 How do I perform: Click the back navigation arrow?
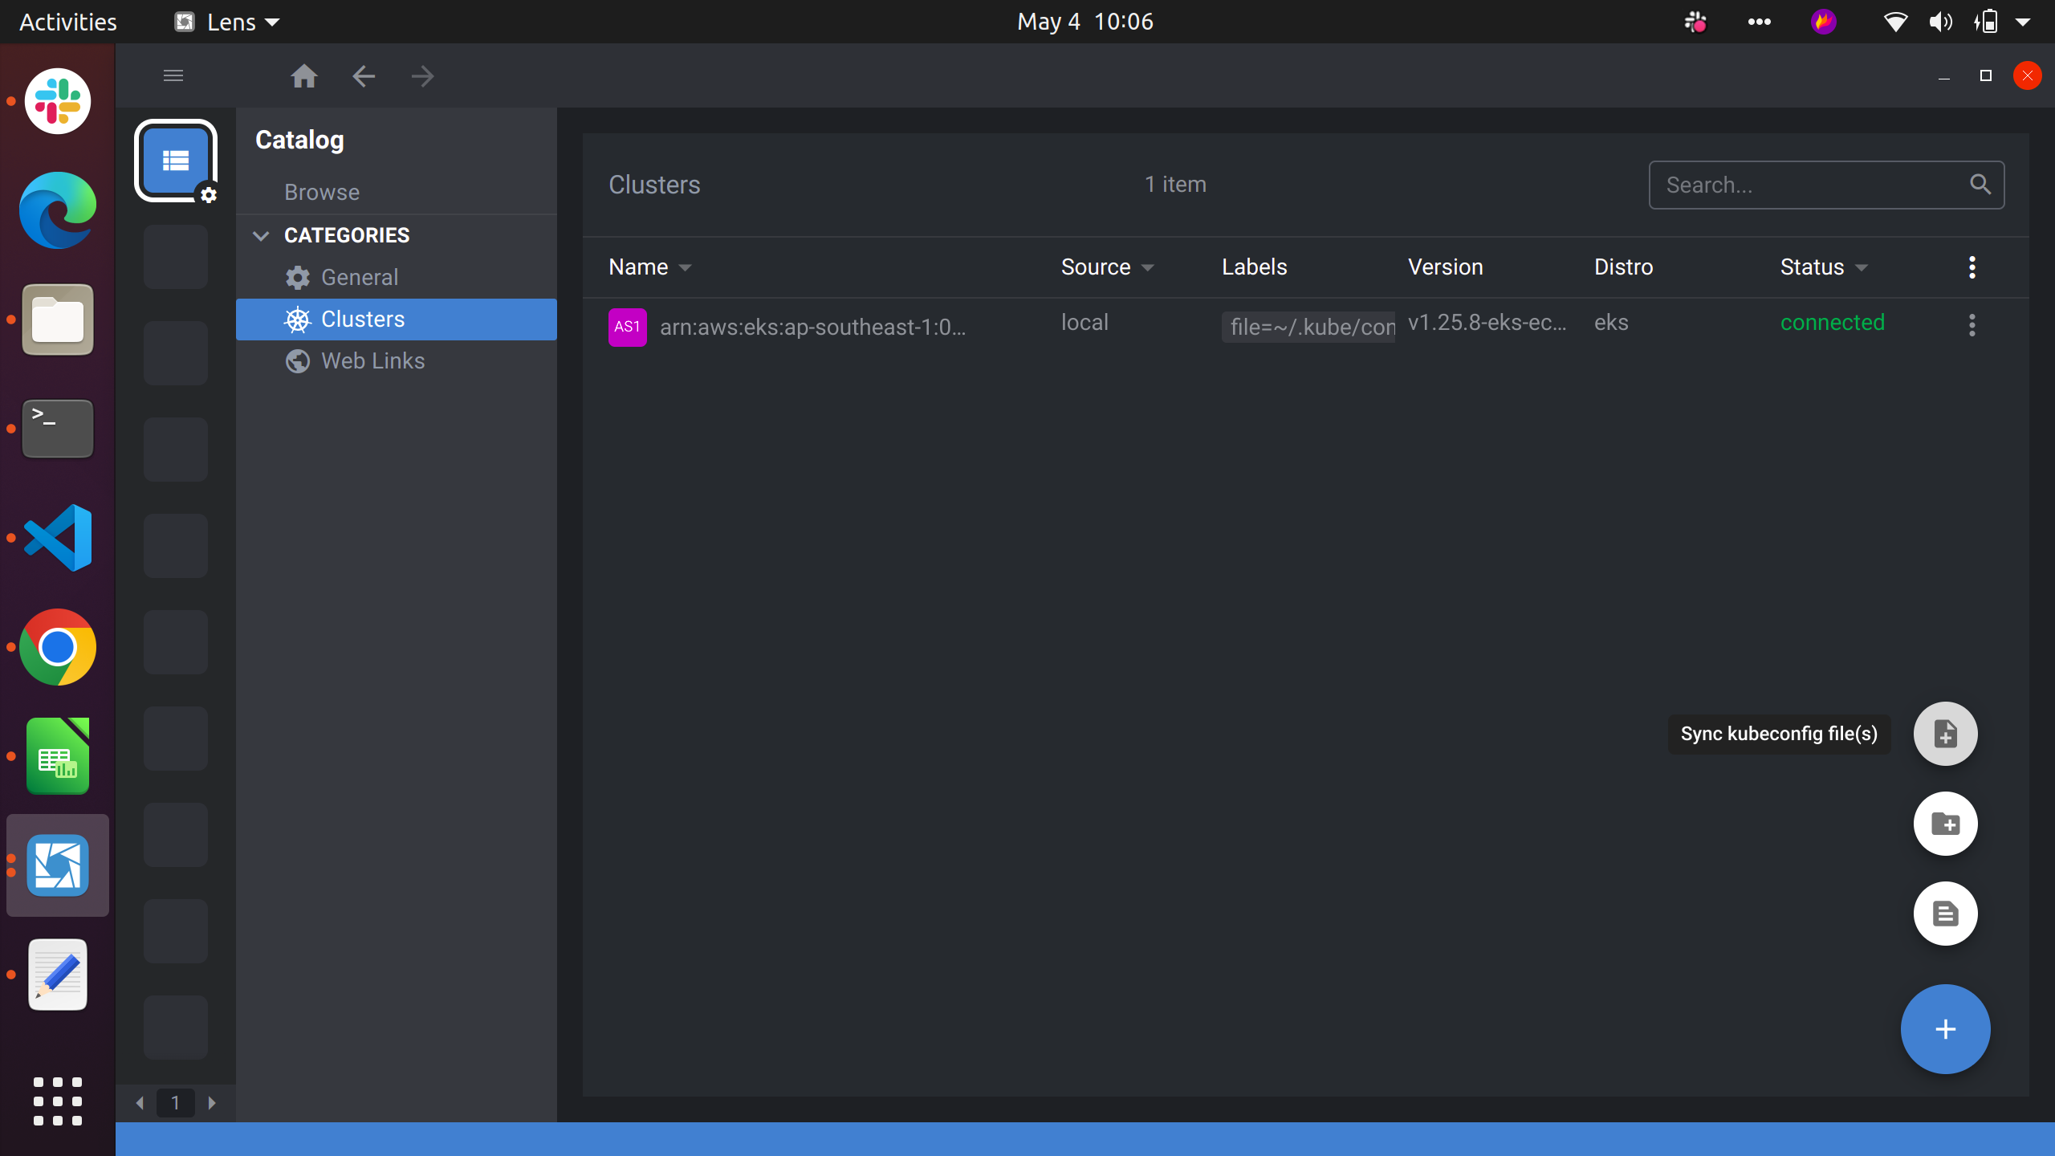tap(364, 76)
